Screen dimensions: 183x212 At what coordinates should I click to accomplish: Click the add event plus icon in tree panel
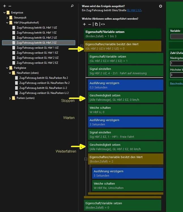coord(5,6)
